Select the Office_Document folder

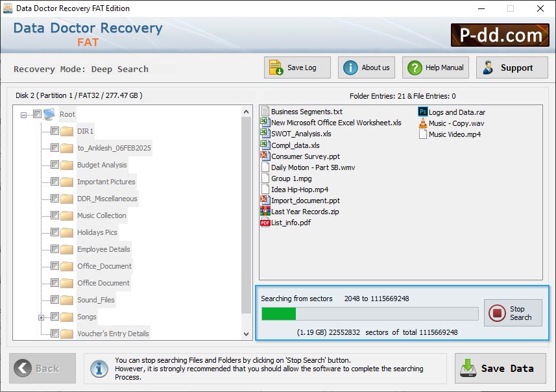click(104, 266)
